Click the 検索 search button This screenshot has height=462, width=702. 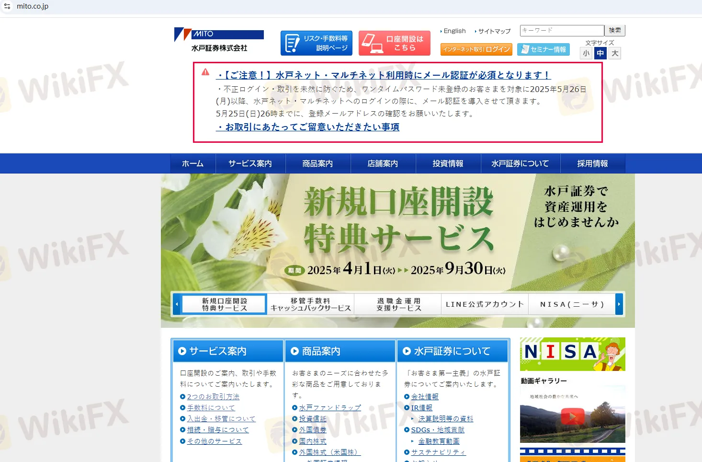615,30
